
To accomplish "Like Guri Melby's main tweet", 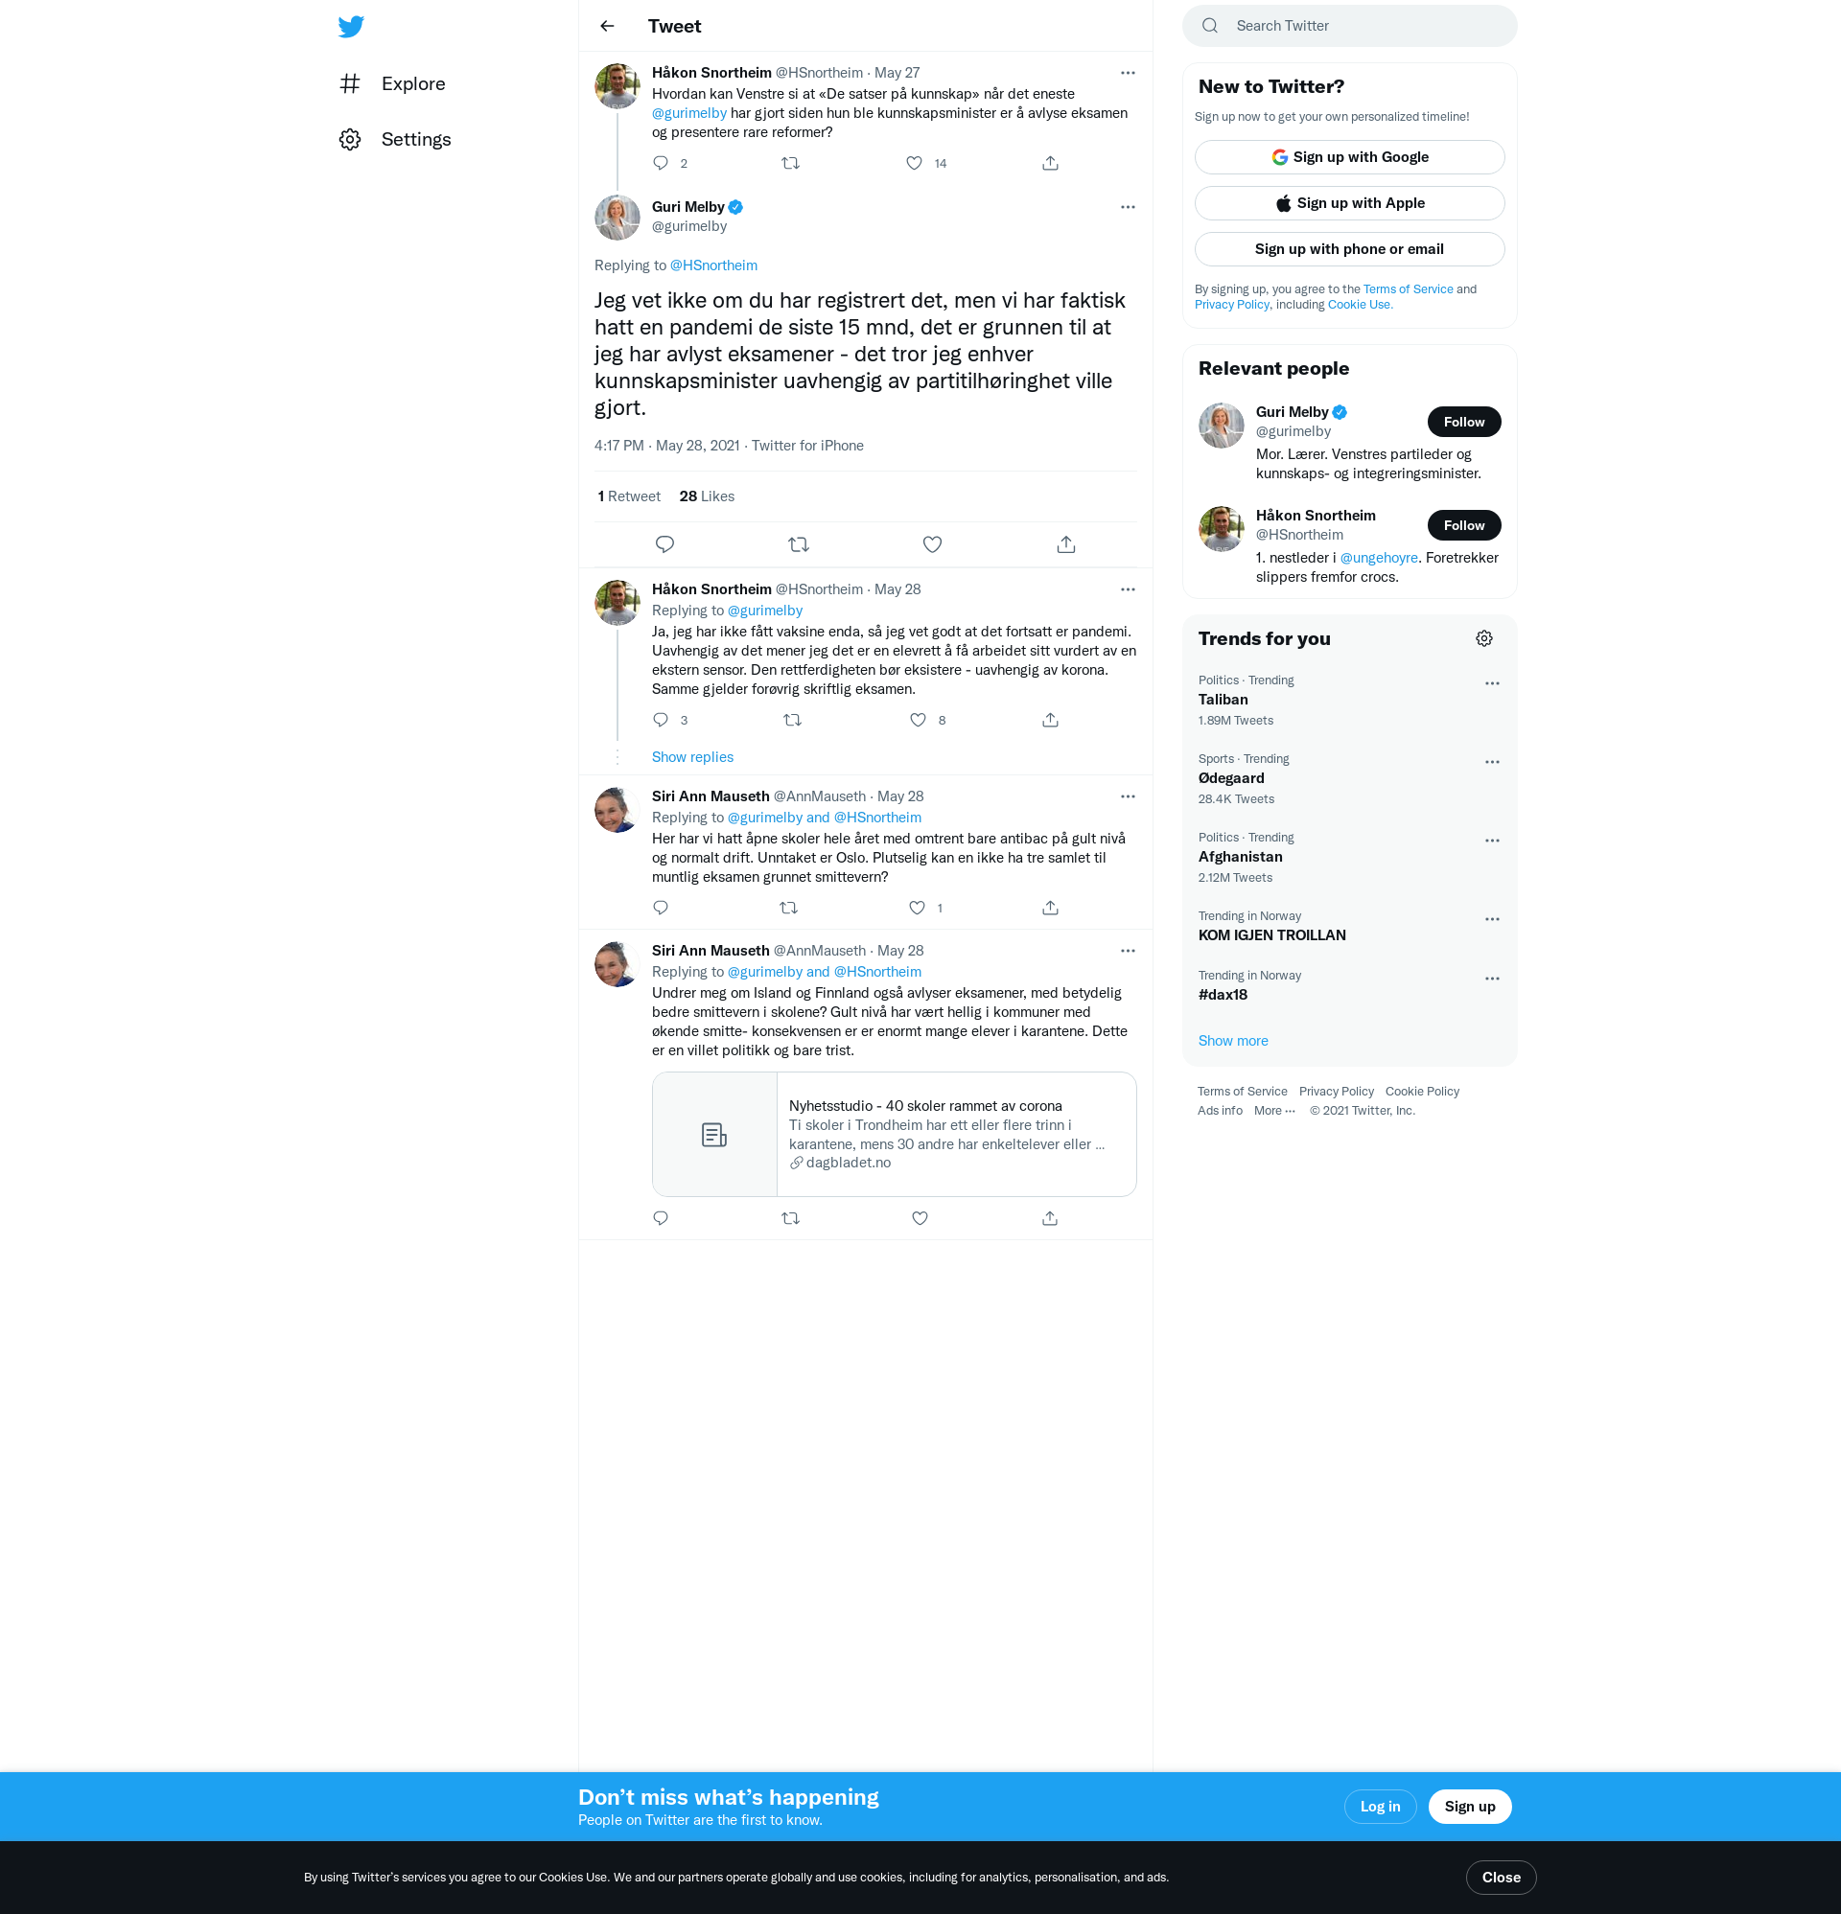I will tap(932, 545).
